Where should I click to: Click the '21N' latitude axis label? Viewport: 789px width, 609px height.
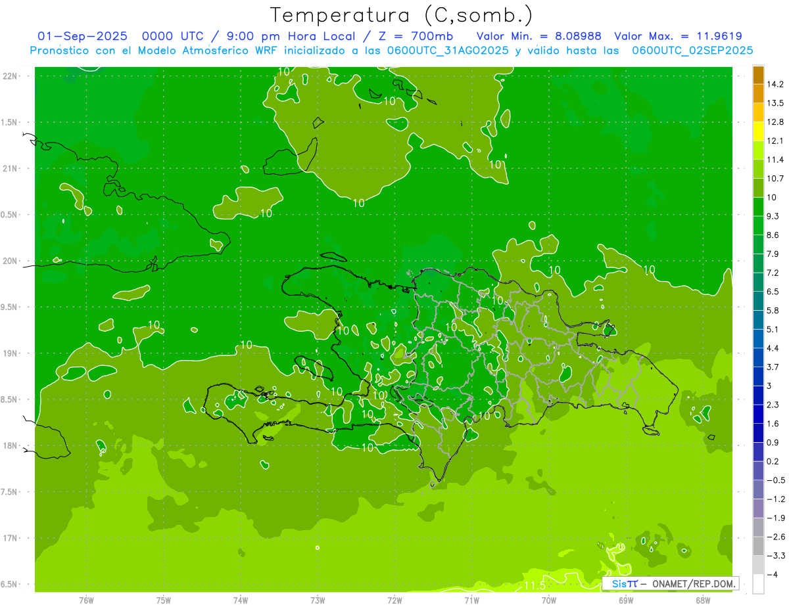(11, 169)
